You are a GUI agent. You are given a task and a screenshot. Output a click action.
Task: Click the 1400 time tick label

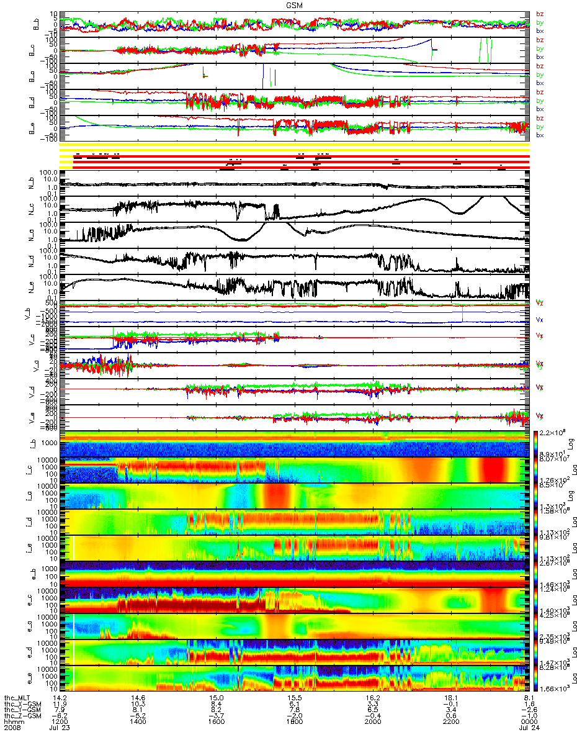click(138, 722)
